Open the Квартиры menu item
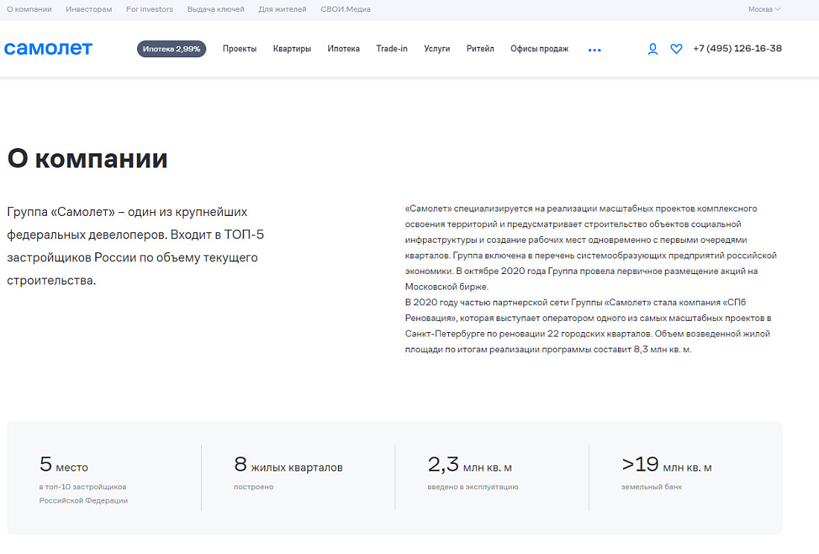The image size is (819, 554). 292,48
